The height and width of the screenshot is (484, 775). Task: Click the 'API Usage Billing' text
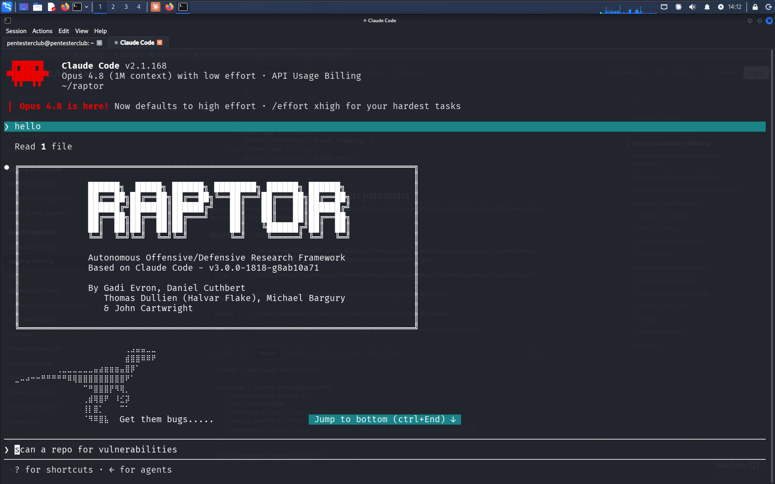[316, 76]
